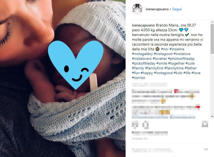The image size is (214, 157).
Task: Click the Segui follow button
Action: tap(177, 9)
